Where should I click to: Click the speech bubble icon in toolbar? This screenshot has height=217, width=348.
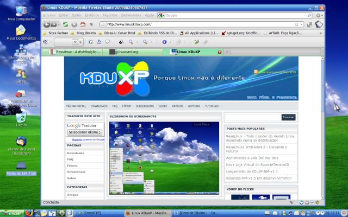[x=108, y=42]
